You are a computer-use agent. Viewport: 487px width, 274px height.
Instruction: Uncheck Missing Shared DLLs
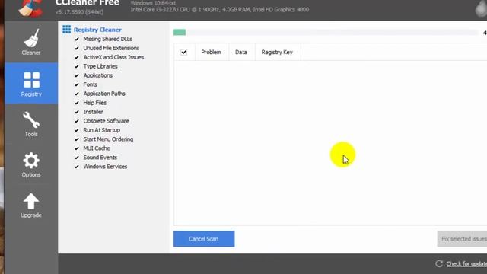(77, 39)
